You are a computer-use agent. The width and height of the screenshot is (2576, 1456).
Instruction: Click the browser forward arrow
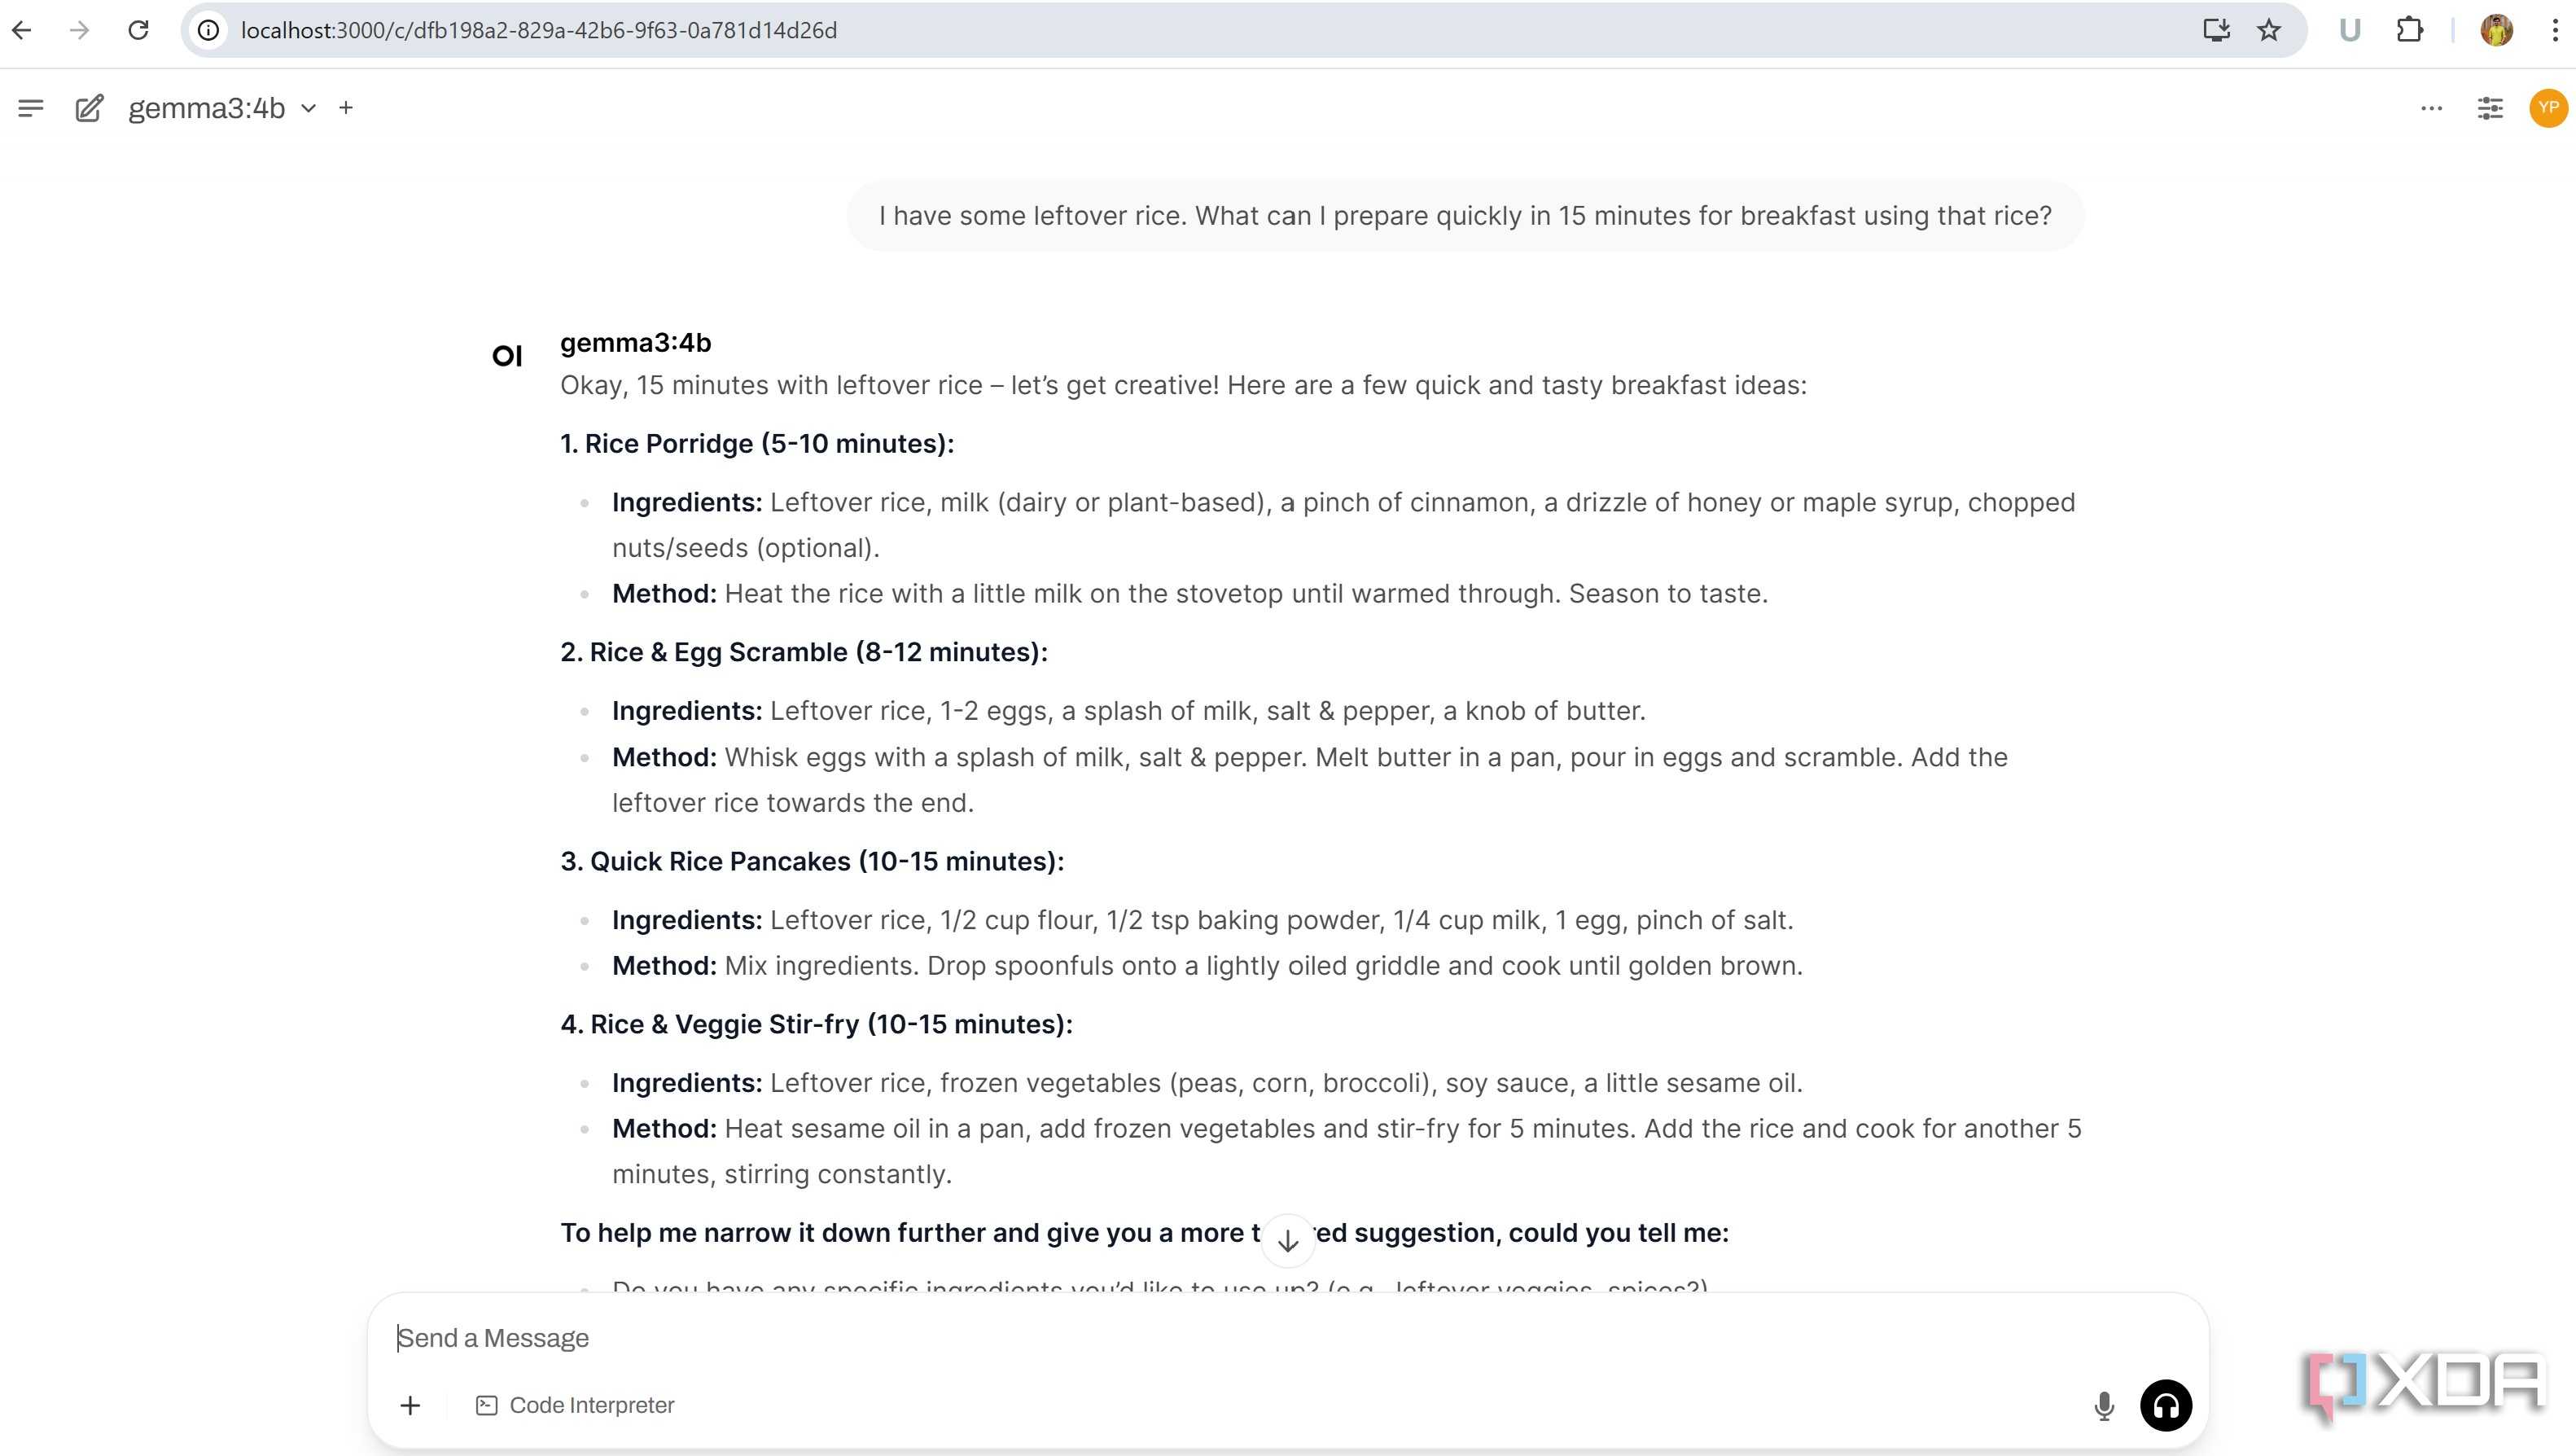[x=80, y=30]
